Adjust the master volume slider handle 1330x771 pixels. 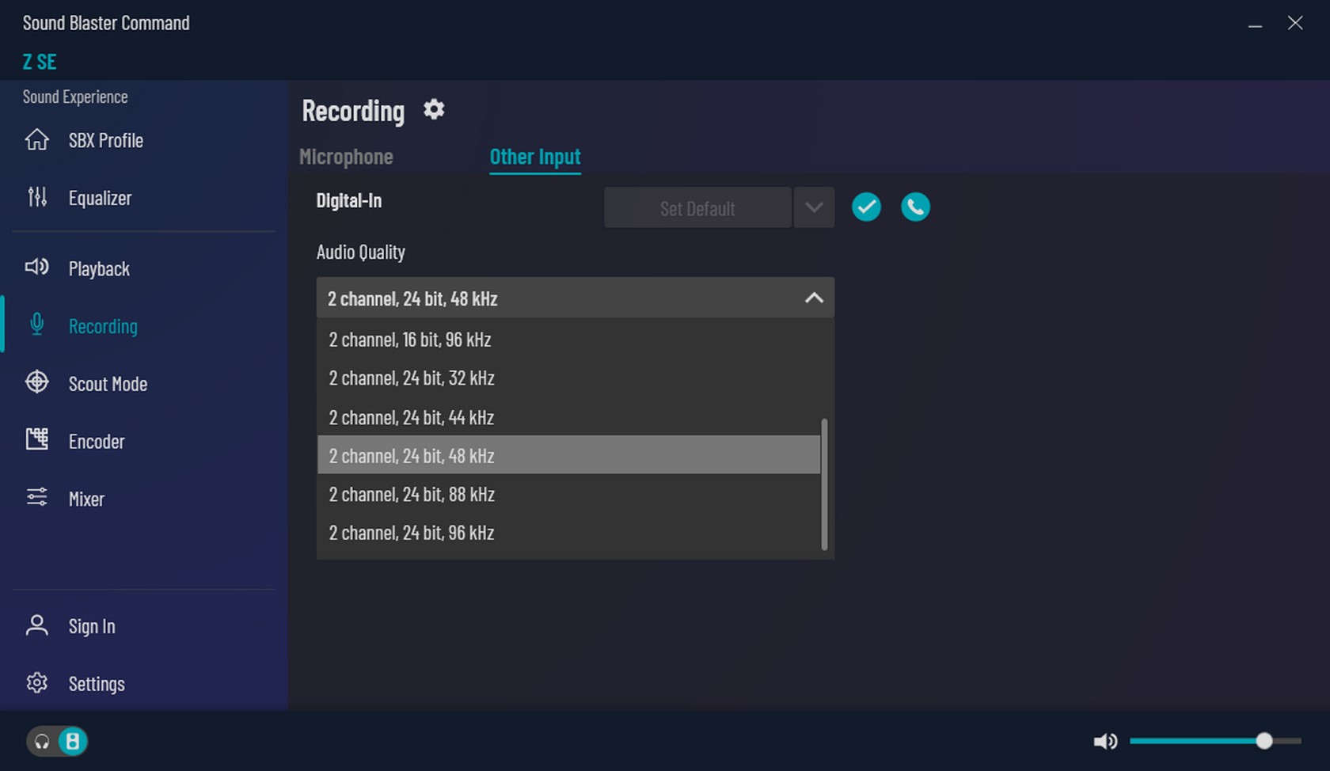point(1264,741)
